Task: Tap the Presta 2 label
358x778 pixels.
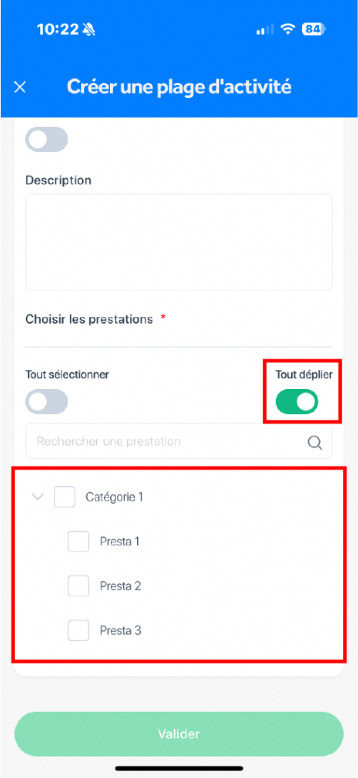Action: pyautogui.click(x=121, y=586)
